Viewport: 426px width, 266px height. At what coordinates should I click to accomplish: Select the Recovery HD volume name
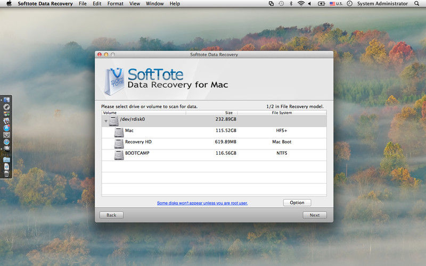tap(138, 142)
